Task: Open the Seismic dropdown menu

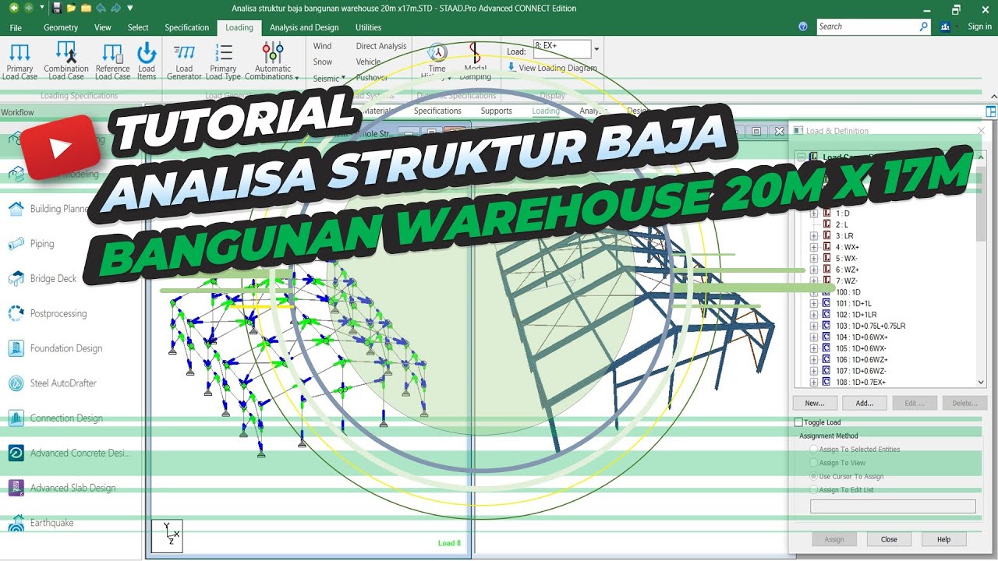Action: [328, 78]
